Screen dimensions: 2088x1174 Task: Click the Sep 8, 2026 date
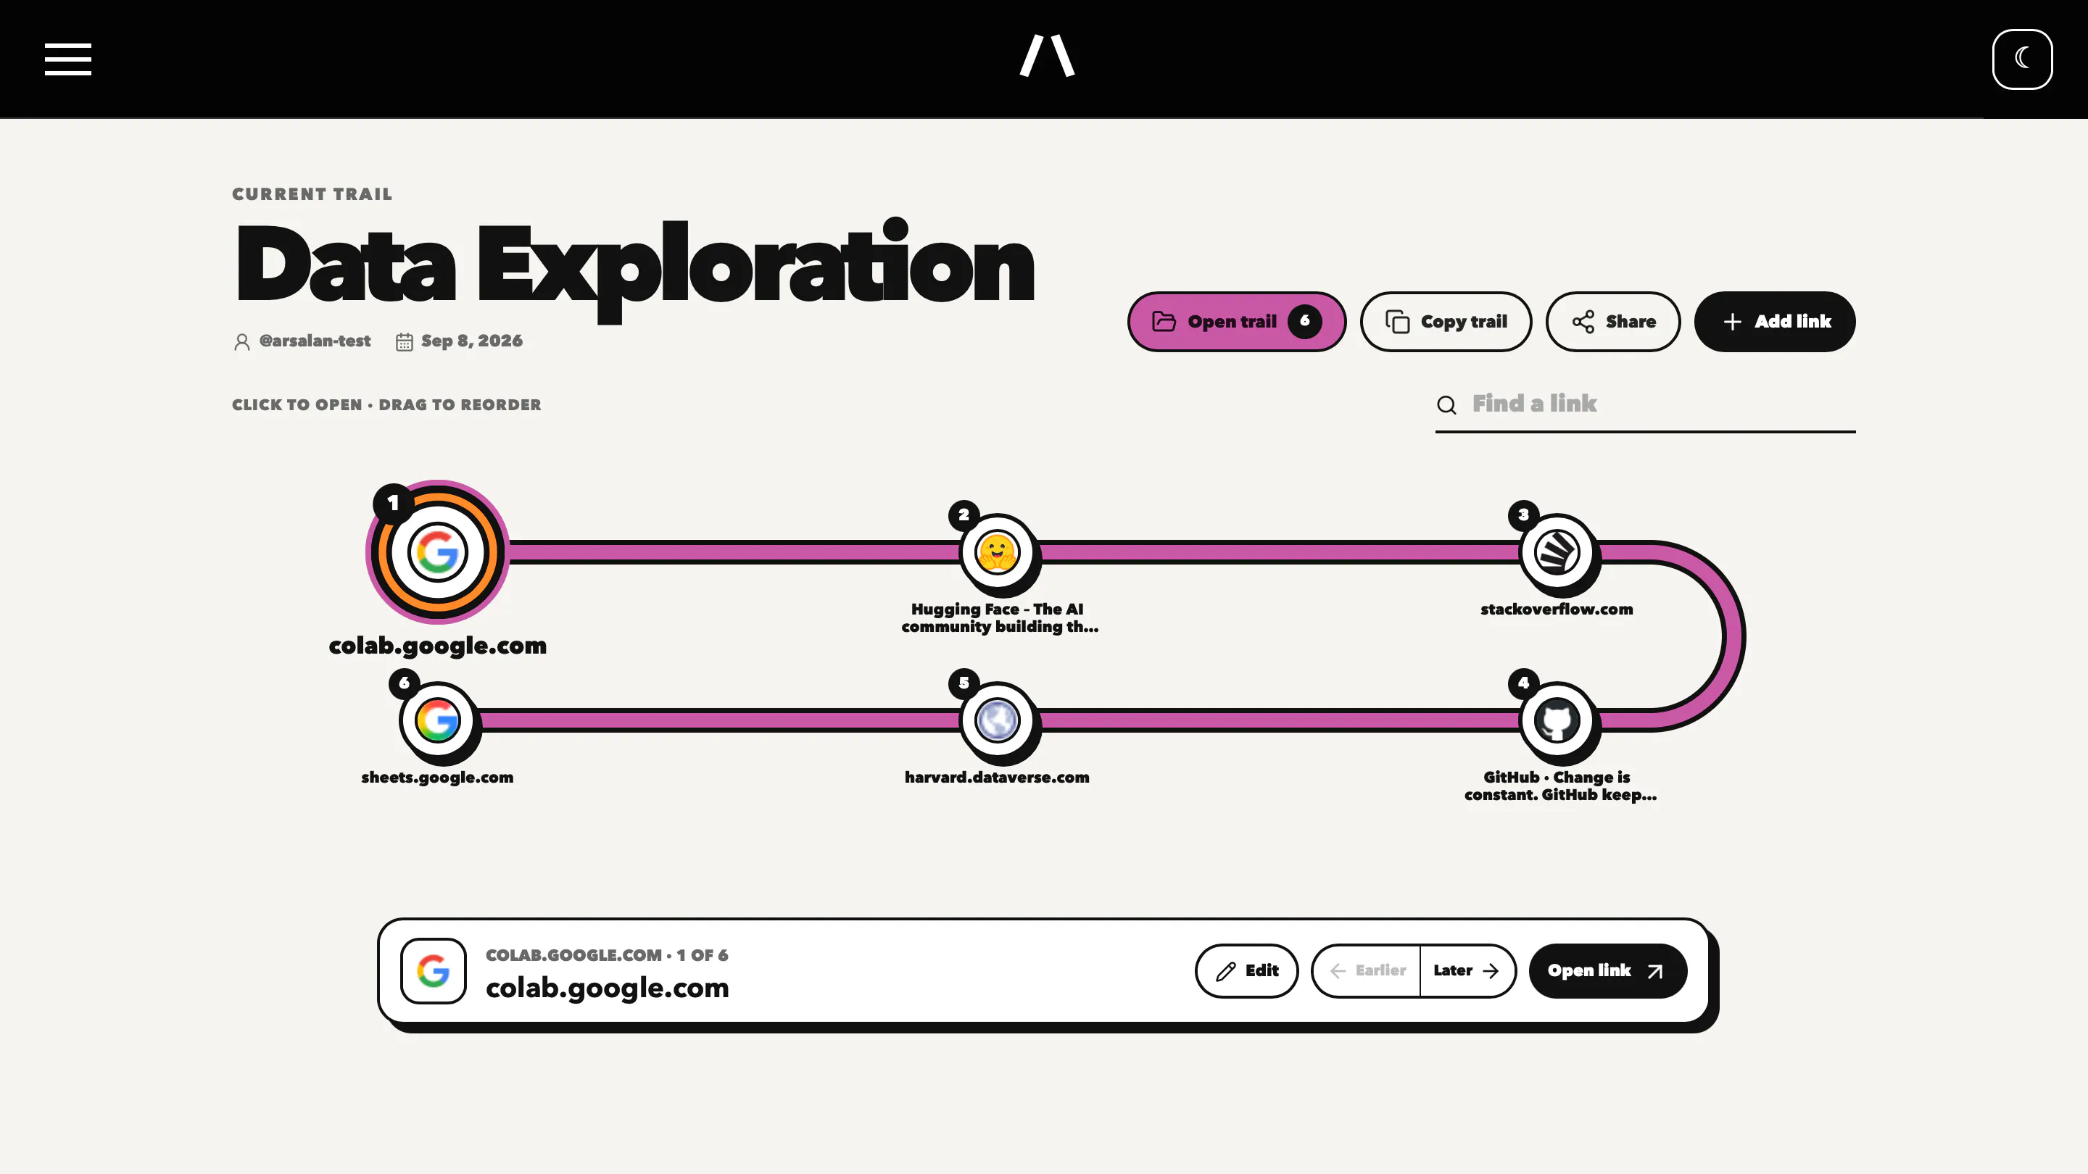(x=472, y=341)
